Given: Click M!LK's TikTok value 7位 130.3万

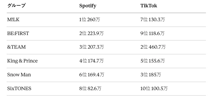Looking at the screenshot, I should (153, 20).
